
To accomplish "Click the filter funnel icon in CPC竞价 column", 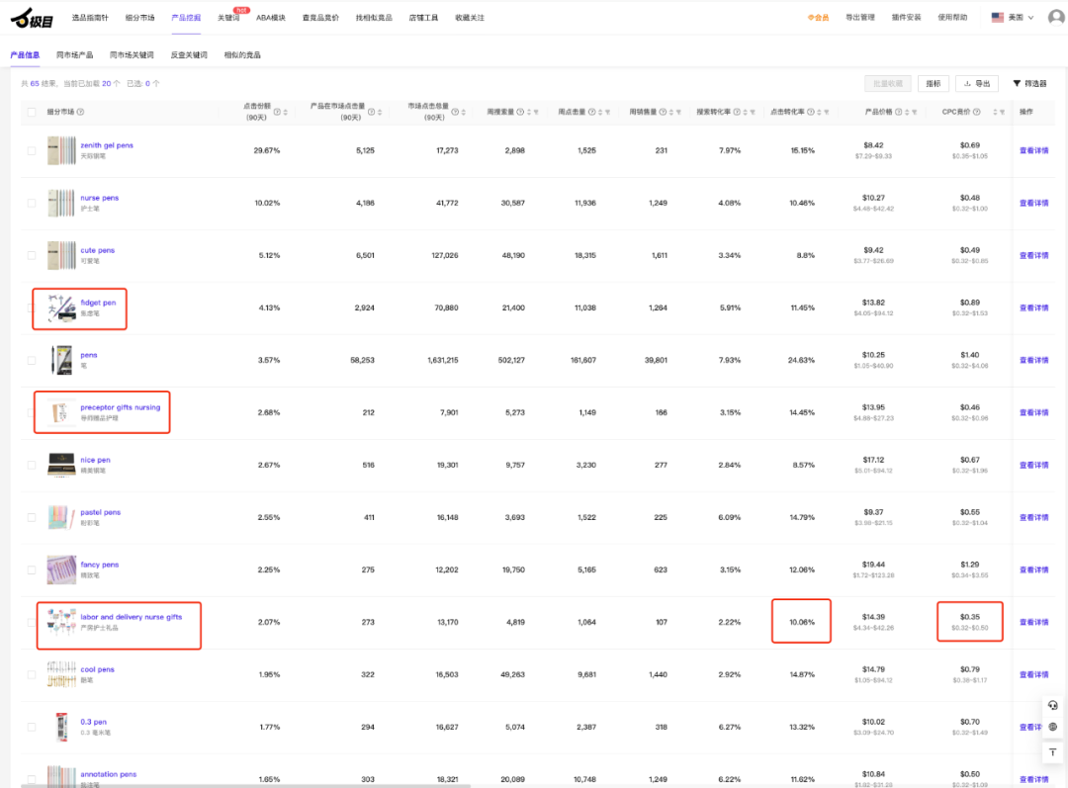I will click(1002, 112).
